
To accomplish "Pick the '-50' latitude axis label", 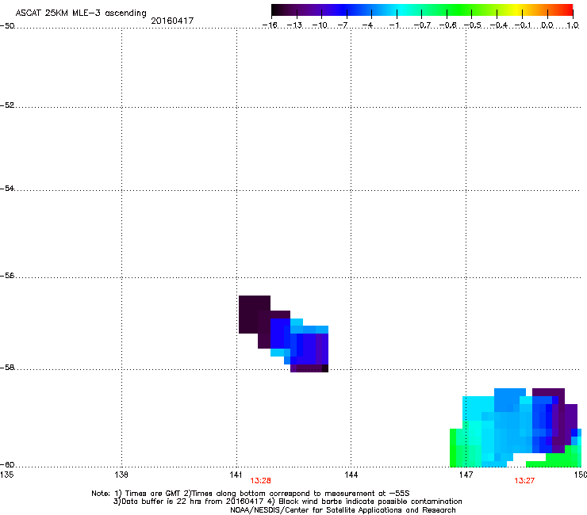I will (x=7, y=26).
